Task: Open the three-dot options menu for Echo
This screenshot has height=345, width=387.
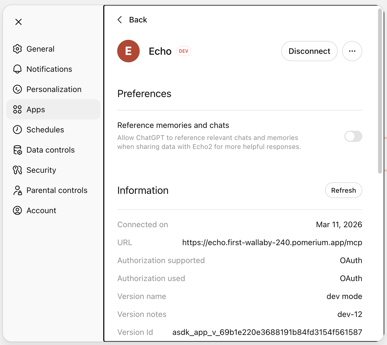Action: [x=352, y=51]
